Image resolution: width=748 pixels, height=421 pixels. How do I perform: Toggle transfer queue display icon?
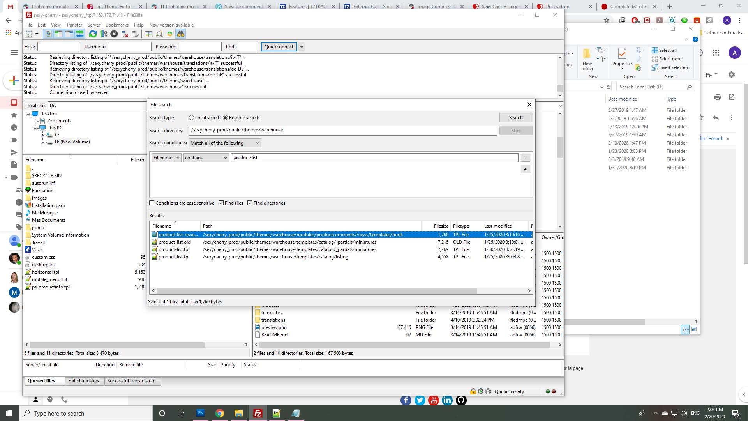(79, 34)
